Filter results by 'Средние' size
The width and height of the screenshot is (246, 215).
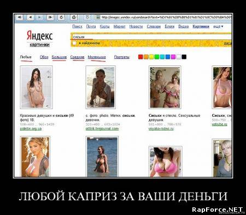[x=77, y=57]
